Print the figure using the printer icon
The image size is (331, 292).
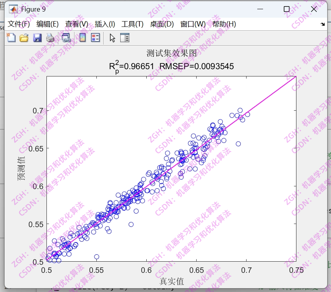tap(50, 38)
